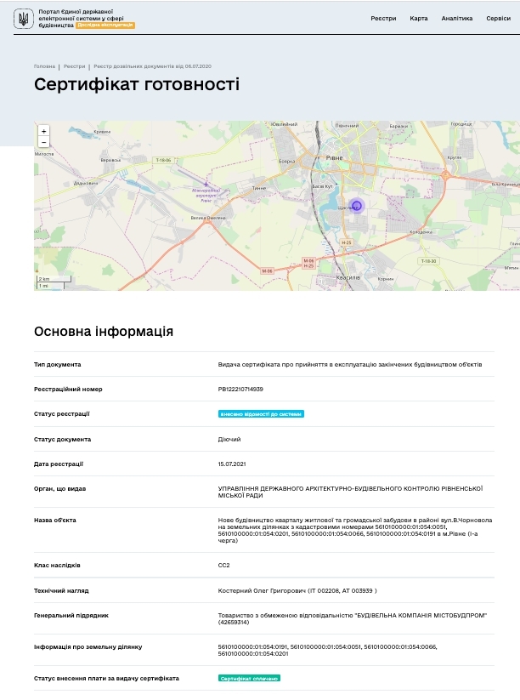Click the Клас наслідків row label
Image resolution: width=520 pixels, height=700 pixels.
click(57, 565)
